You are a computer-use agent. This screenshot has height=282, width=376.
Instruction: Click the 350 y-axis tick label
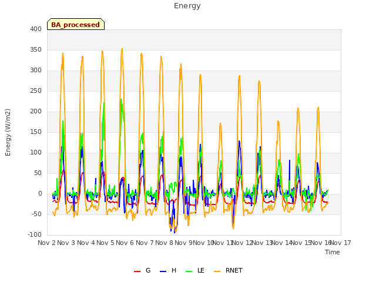coord(36,49)
